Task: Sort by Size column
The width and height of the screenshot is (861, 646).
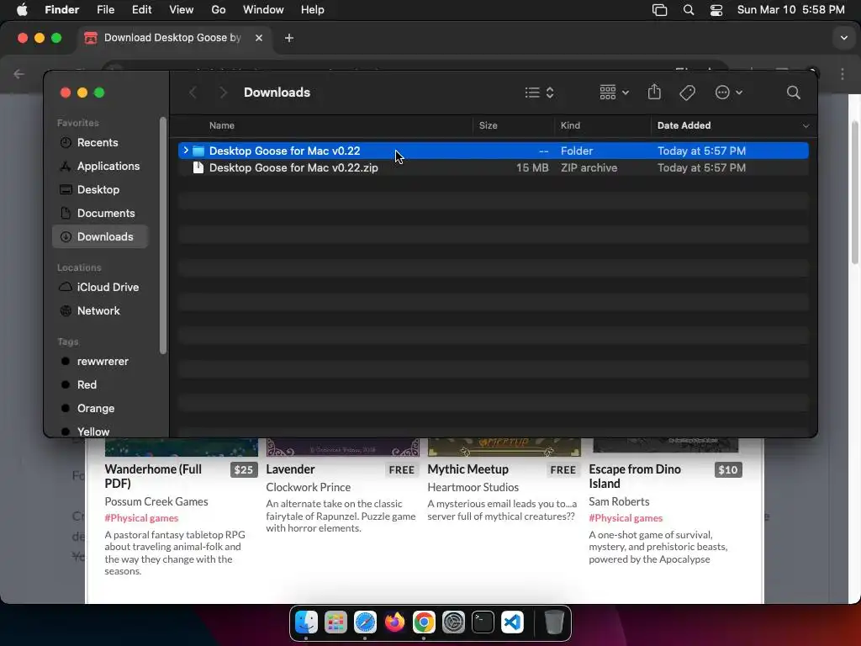Action: coord(489,125)
